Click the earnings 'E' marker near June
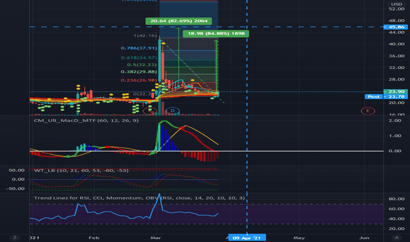 click(x=368, y=111)
